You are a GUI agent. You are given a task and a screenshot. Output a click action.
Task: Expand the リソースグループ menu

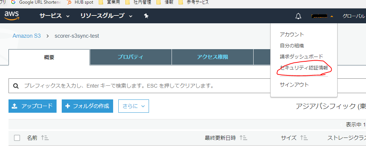(106, 16)
